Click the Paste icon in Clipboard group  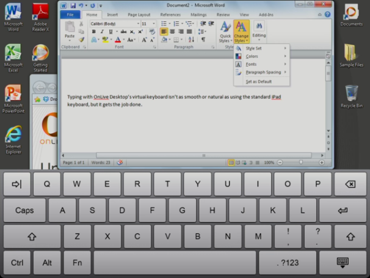tap(70, 26)
